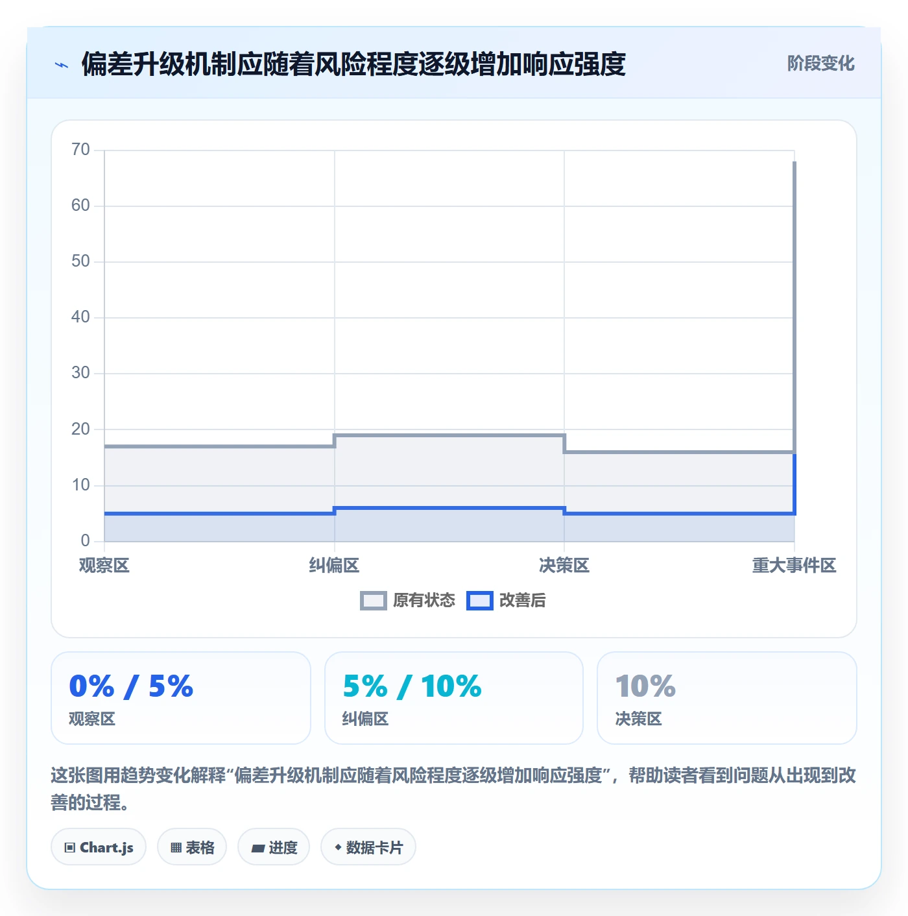Click the description paragraph starting 这张图用趋势变化解释

pyautogui.click(x=454, y=789)
